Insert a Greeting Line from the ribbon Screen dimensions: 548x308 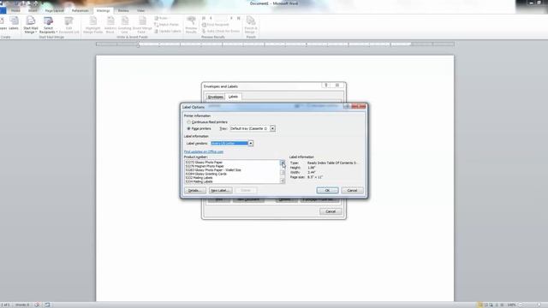point(124,25)
